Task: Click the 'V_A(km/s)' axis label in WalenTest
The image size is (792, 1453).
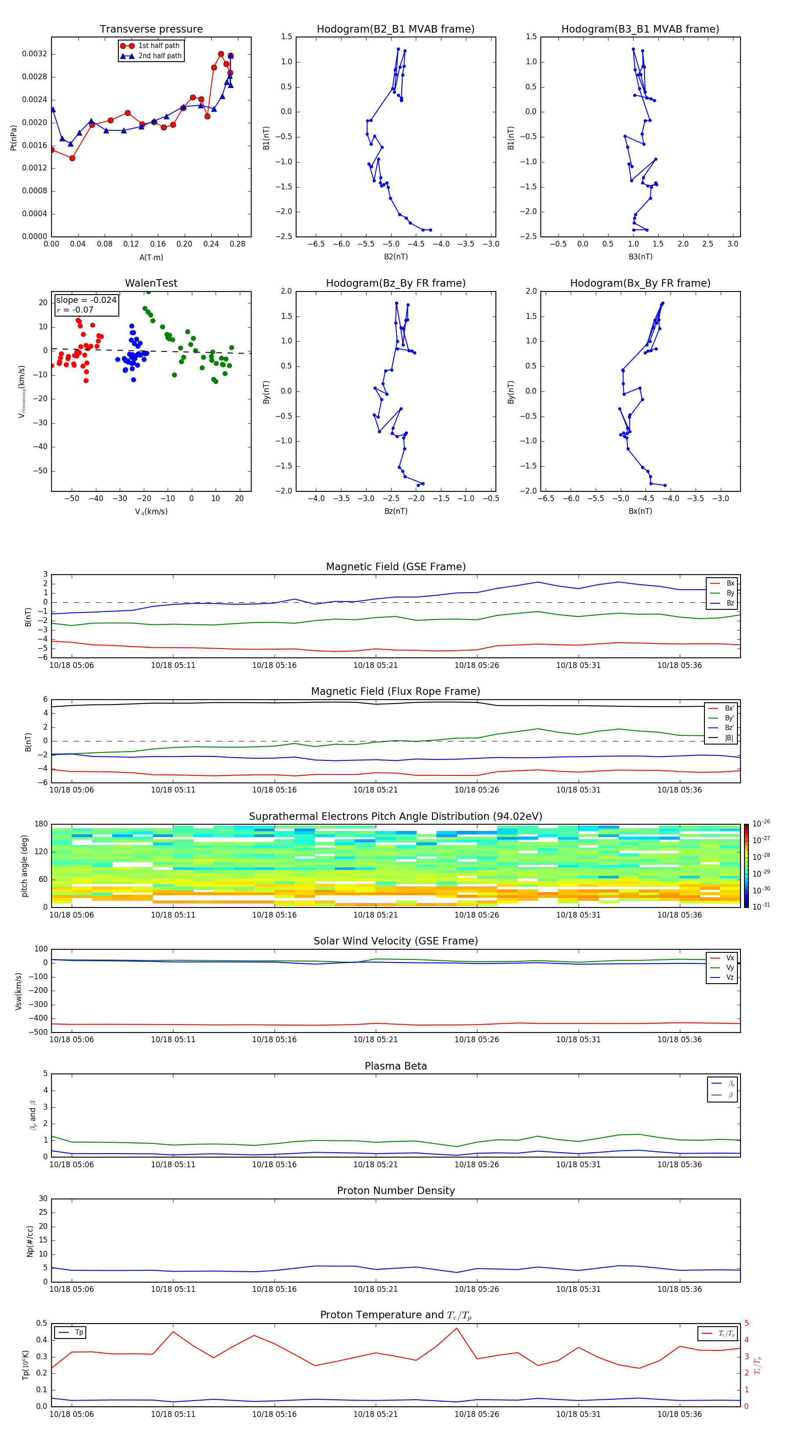Action: tap(151, 512)
